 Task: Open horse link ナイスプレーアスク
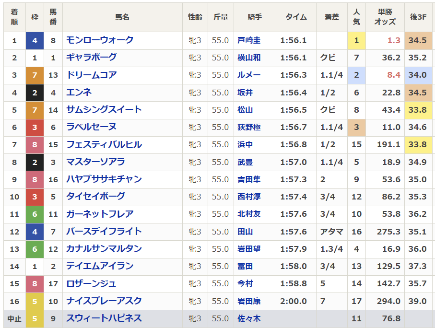pyautogui.click(x=104, y=301)
